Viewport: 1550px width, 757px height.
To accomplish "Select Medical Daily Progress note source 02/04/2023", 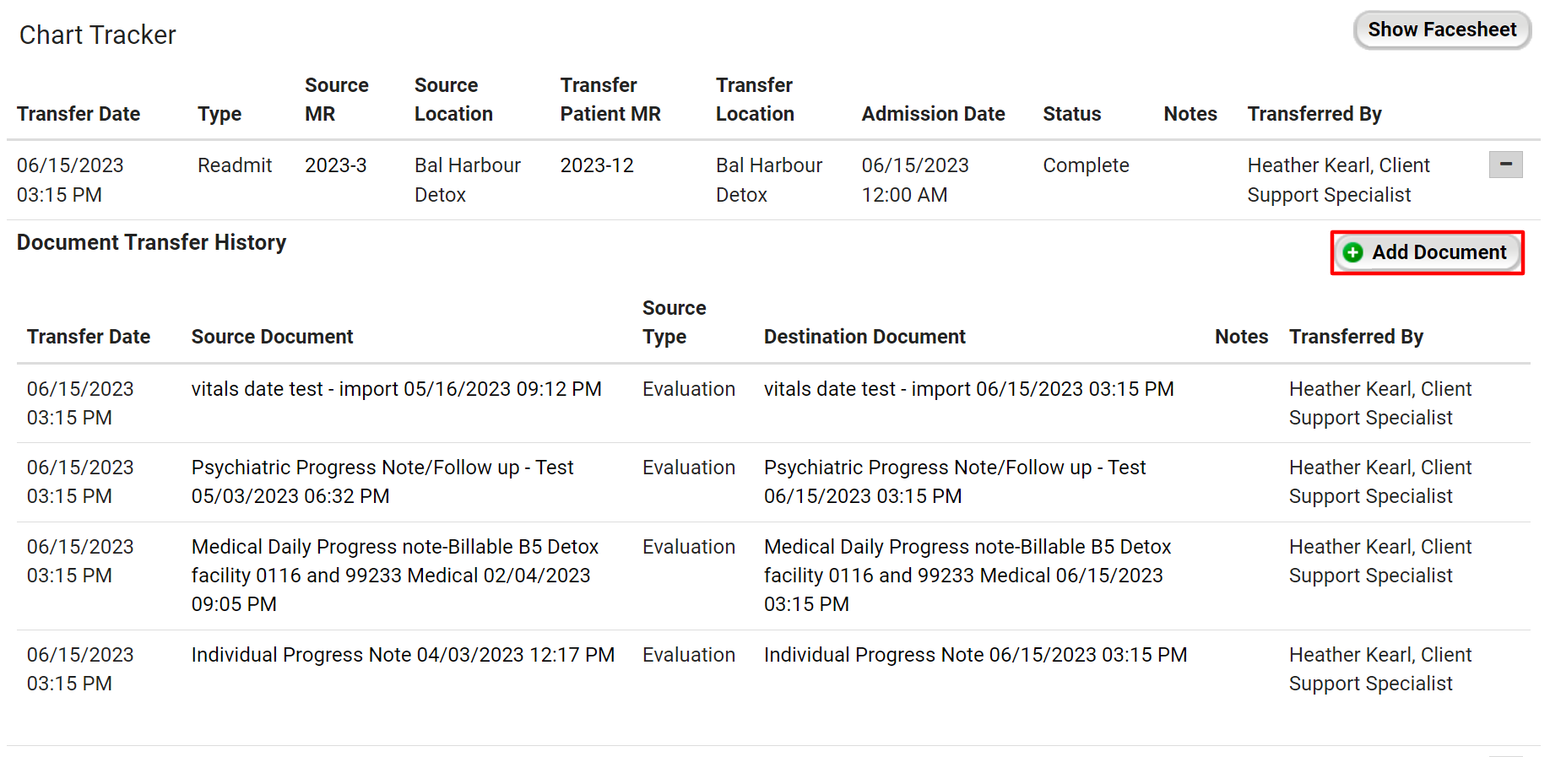I will (x=394, y=575).
